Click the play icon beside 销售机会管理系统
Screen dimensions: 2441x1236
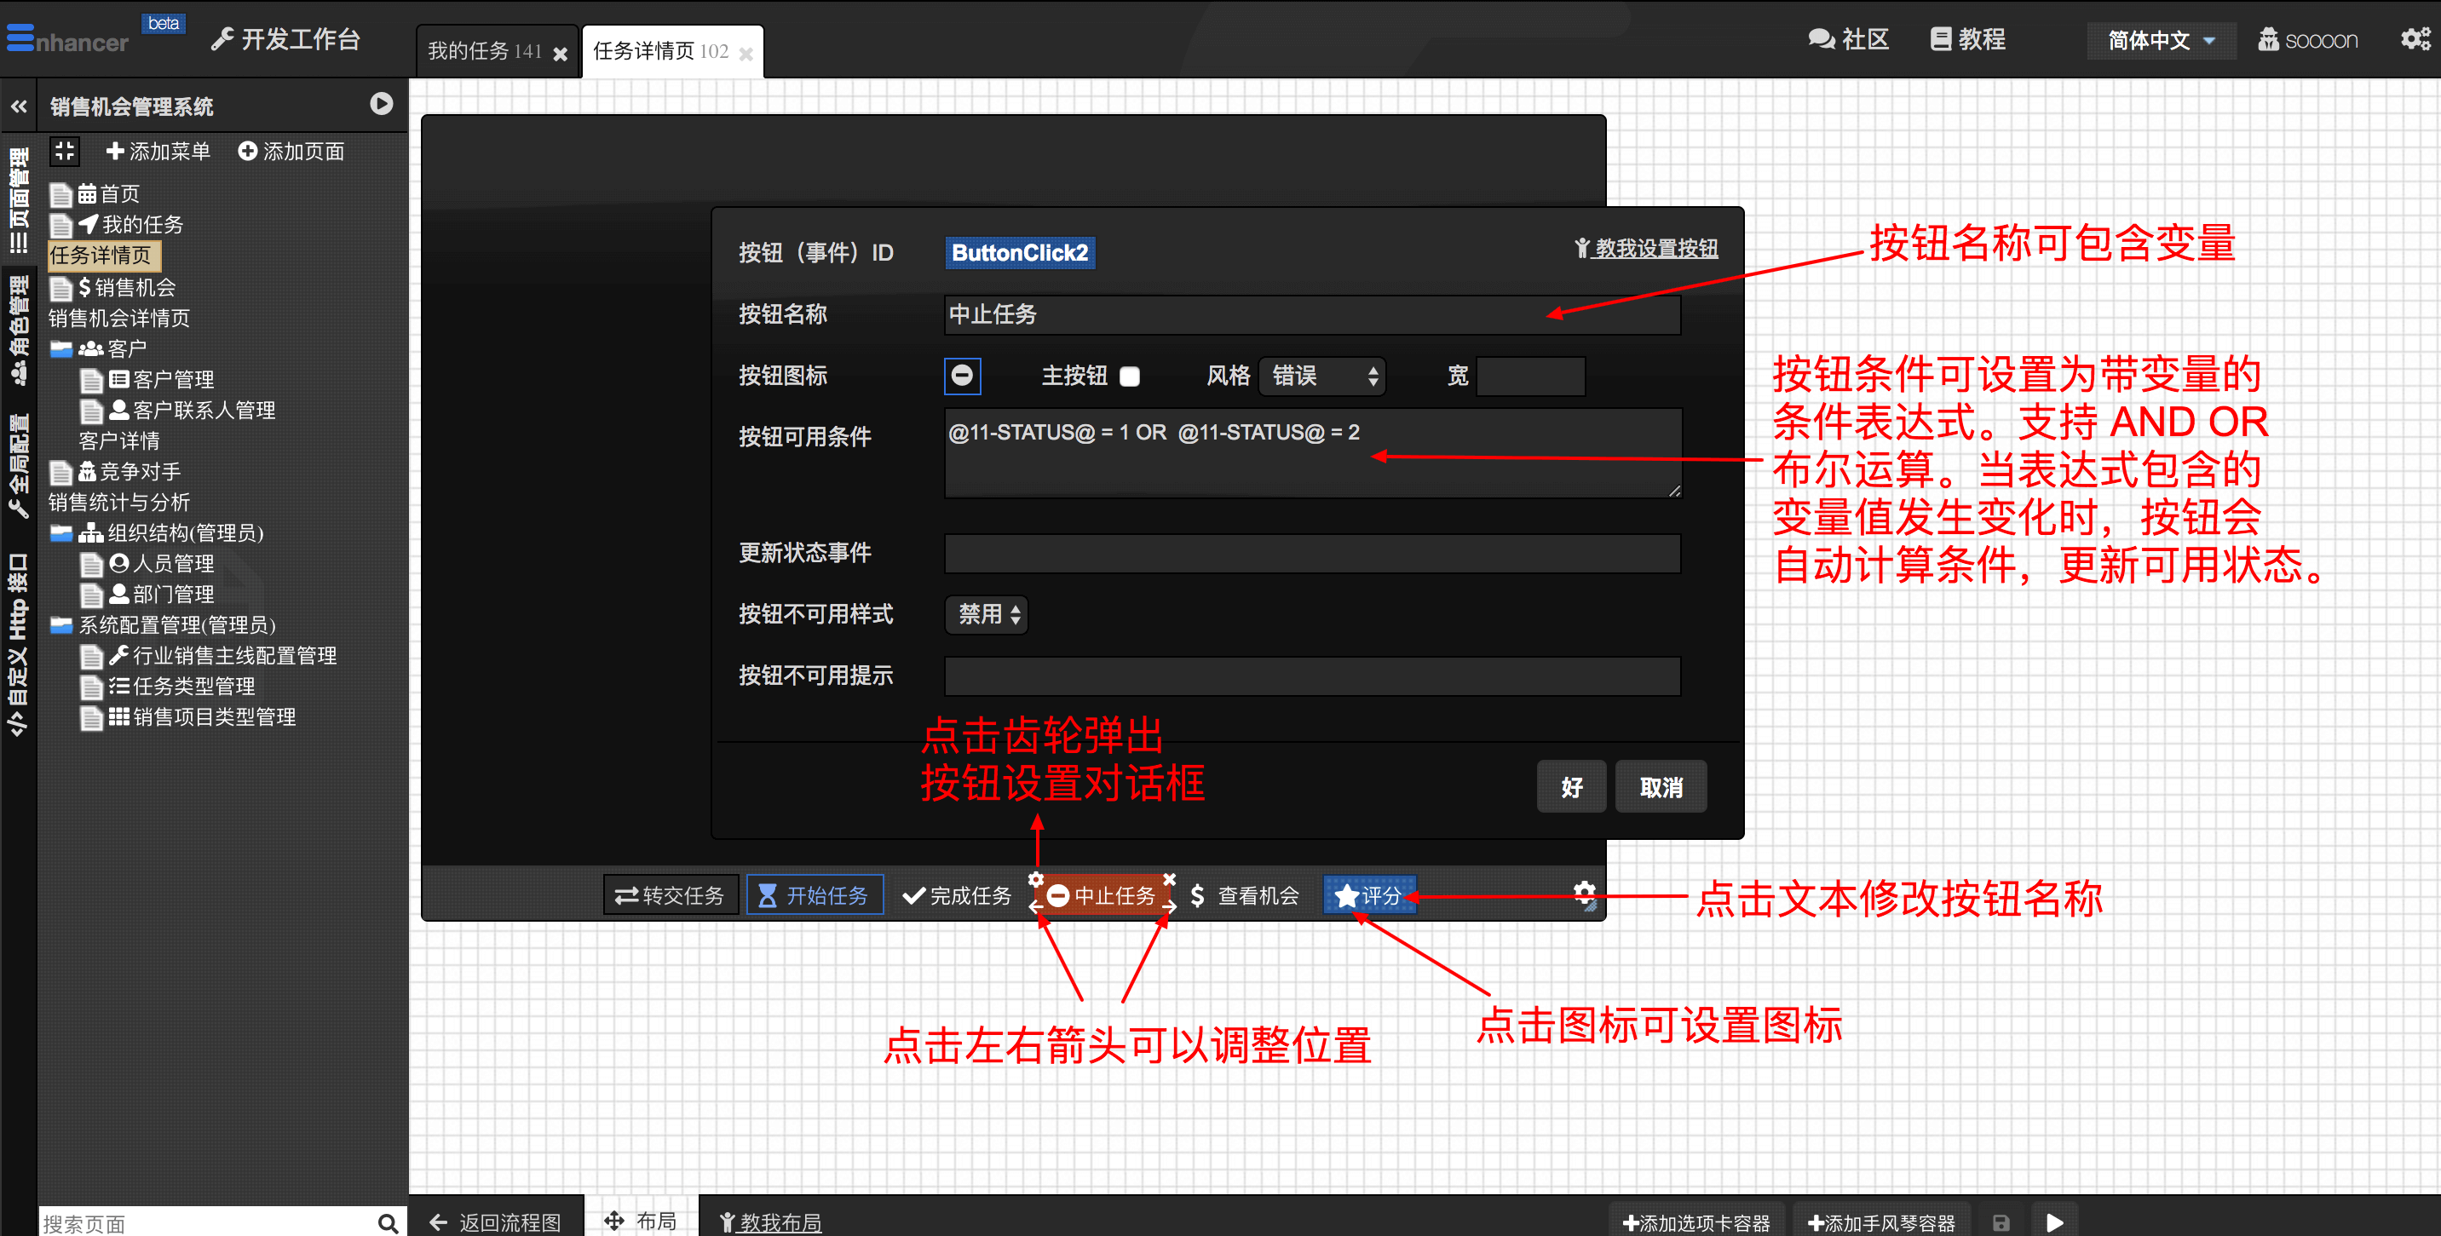tap(381, 104)
